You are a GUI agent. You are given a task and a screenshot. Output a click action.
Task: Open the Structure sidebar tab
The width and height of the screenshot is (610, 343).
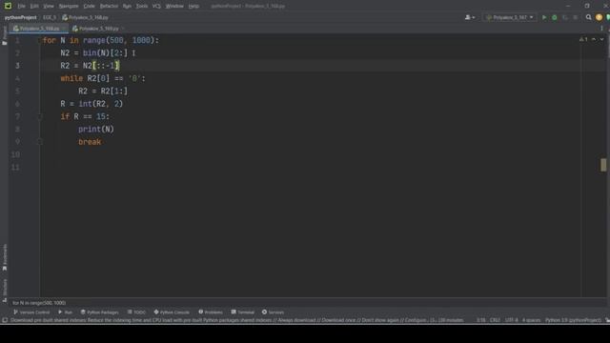[x=5, y=290]
